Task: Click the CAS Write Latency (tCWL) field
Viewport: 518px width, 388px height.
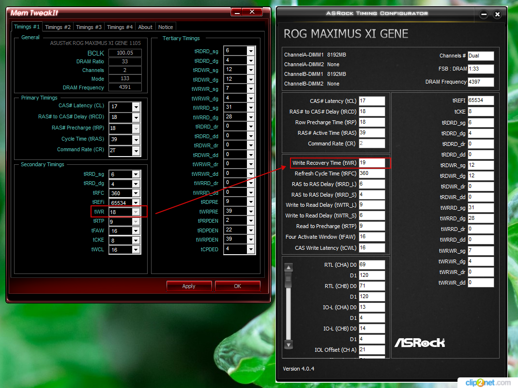Action: pyautogui.click(x=372, y=248)
